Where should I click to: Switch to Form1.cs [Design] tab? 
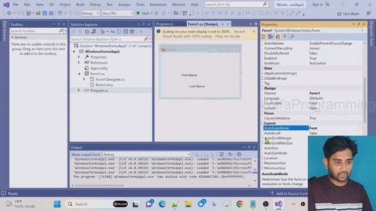pos(203,24)
